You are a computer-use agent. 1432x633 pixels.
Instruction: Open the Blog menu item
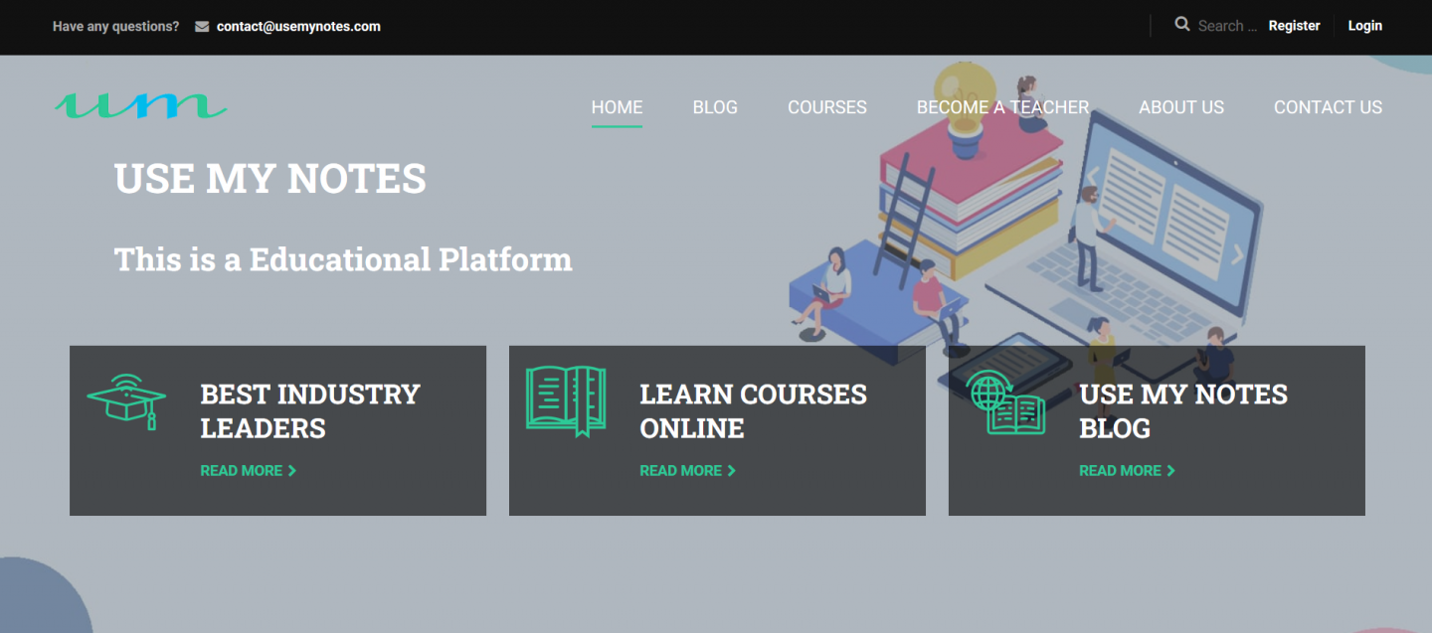pyautogui.click(x=715, y=107)
